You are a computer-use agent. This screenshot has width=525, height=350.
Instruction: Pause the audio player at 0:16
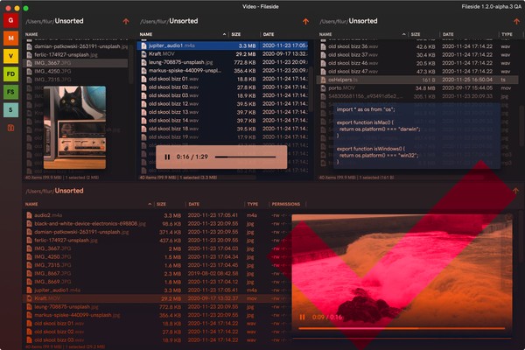[x=167, y=157]
